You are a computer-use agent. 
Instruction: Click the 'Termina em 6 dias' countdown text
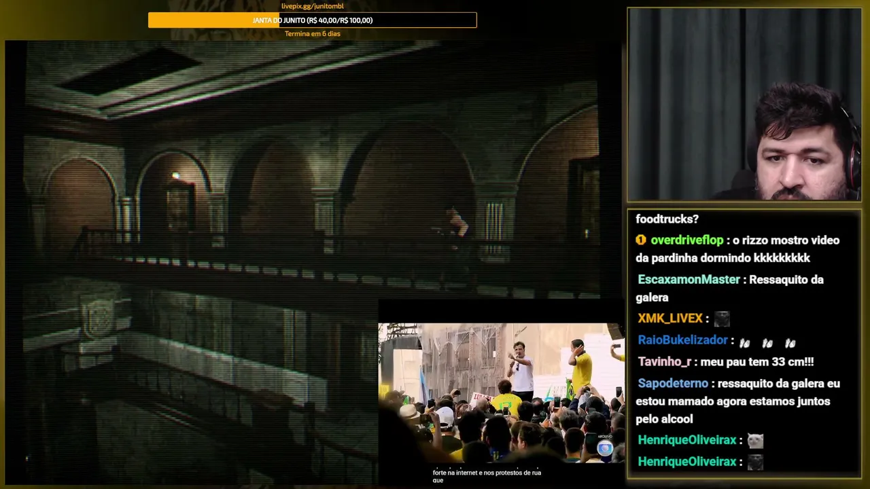pos(313,34)
